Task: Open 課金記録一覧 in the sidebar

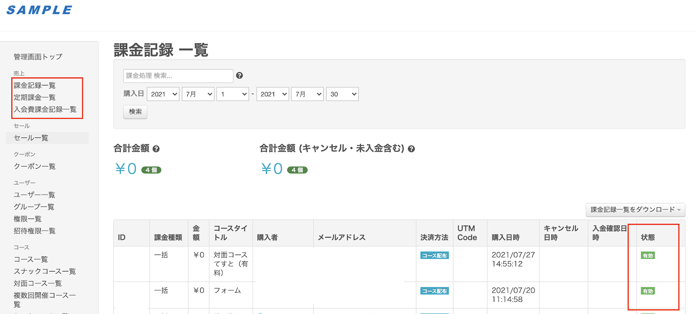Action: pos(35,85)
